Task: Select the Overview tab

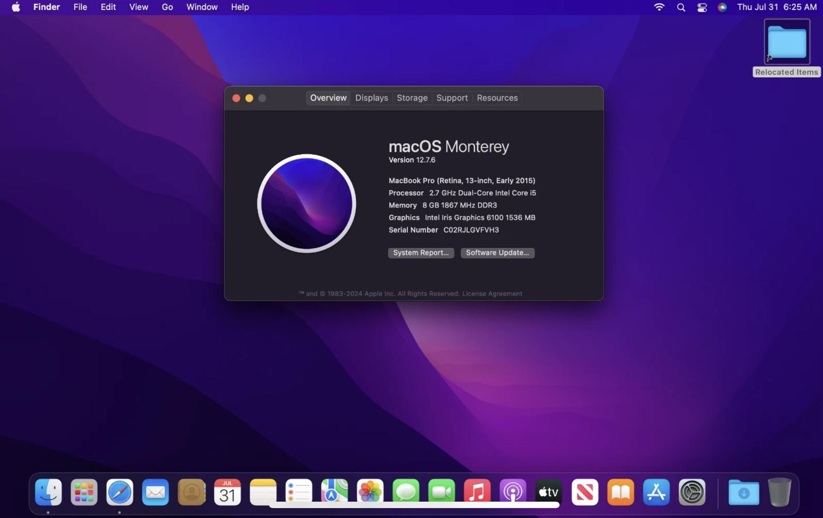Action: click(x=328, y=98)
